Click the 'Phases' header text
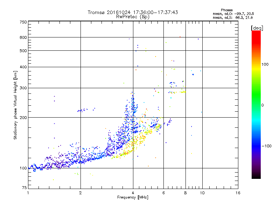Screen dimensions: 280x210 (226, 10)
